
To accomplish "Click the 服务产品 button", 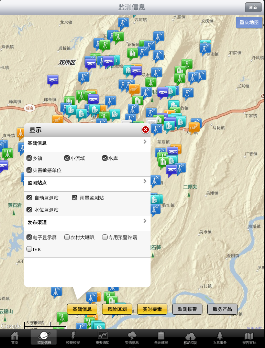I will click(x=222, y=309).
